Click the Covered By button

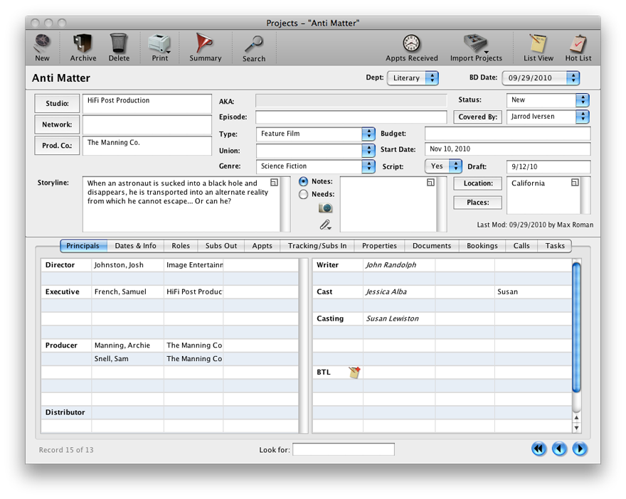pyautogui.click(x=478, y=117)
